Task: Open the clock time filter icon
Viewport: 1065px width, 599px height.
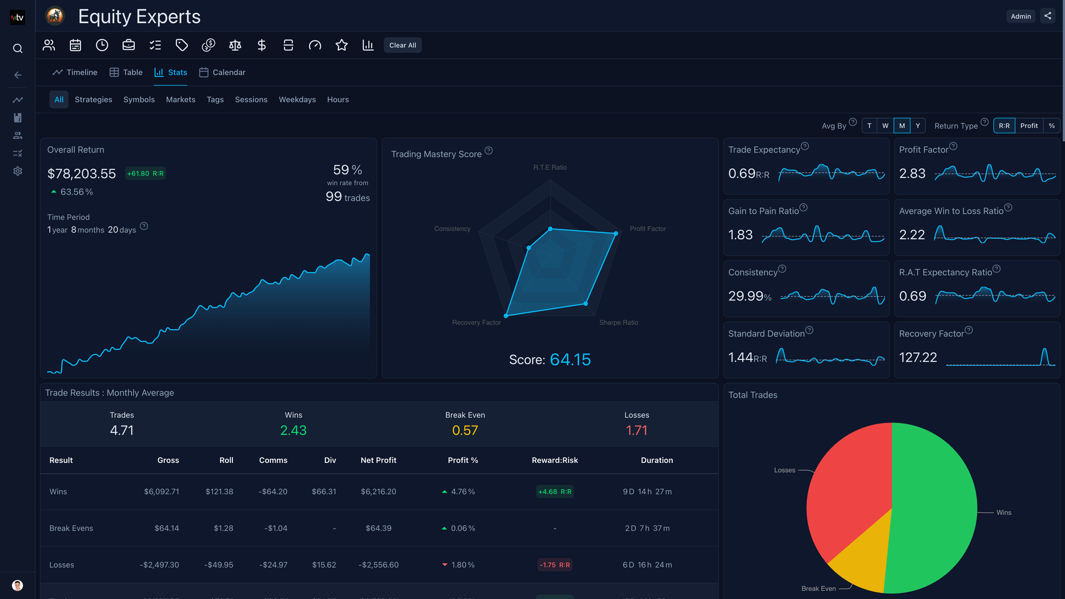Action: click(x=102, y=45)
